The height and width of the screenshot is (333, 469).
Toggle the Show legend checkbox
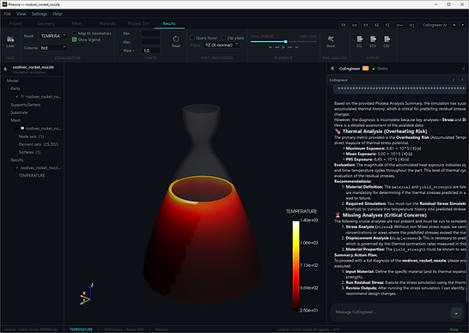point(75,39)
